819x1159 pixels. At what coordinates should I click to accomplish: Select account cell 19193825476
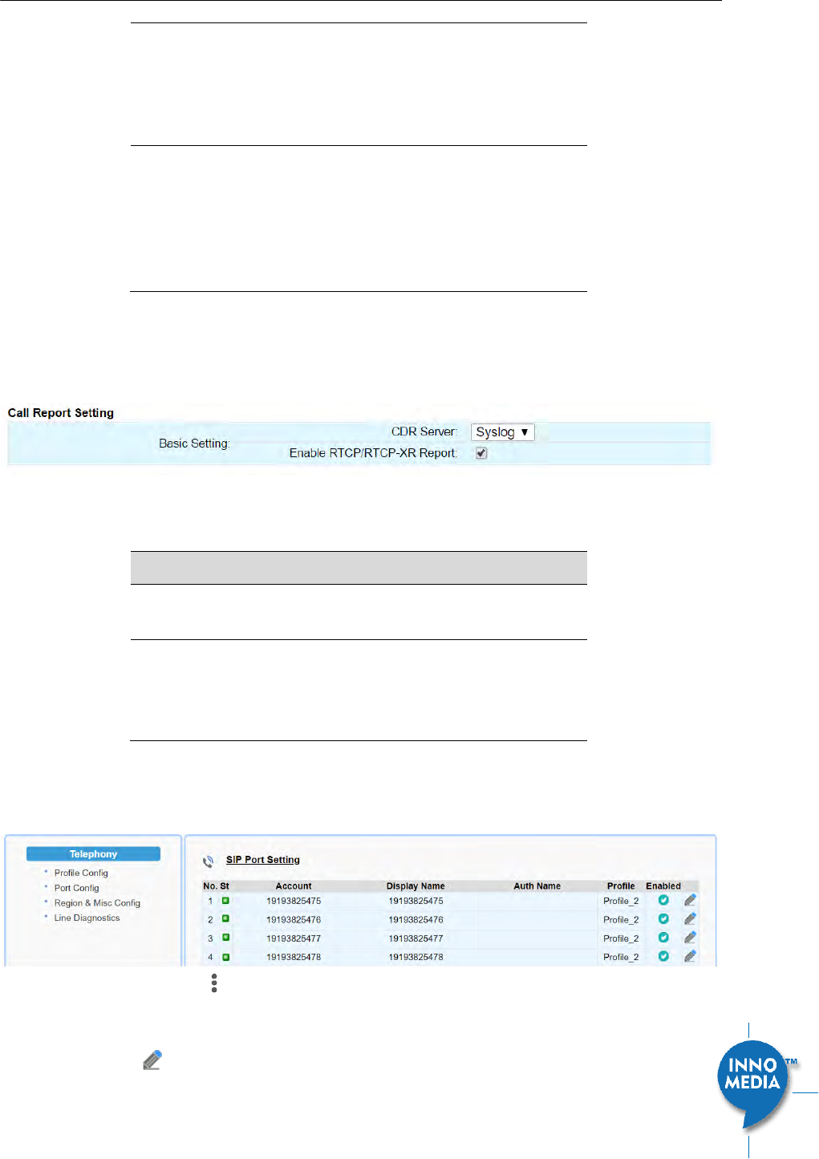click(x=294, y=920)
